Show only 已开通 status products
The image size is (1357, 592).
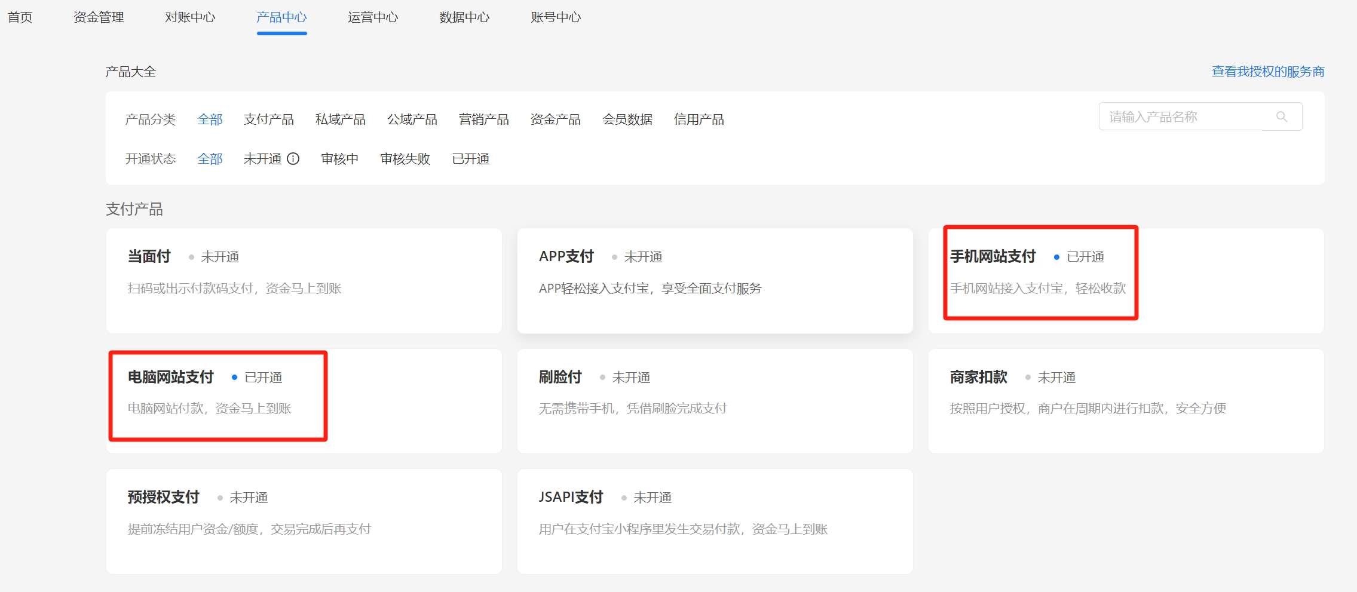tap(470, 159)
